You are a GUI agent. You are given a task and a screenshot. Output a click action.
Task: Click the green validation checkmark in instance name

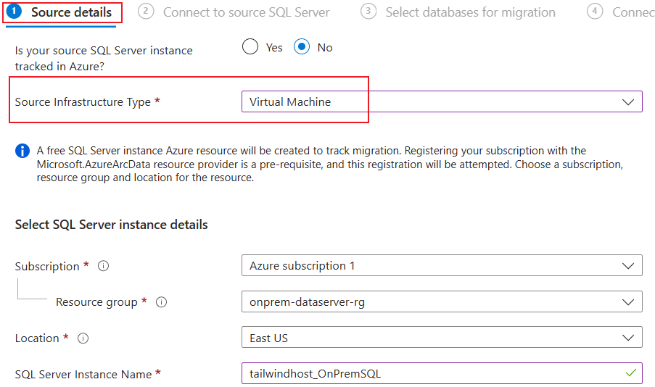(x=630, y=373)
